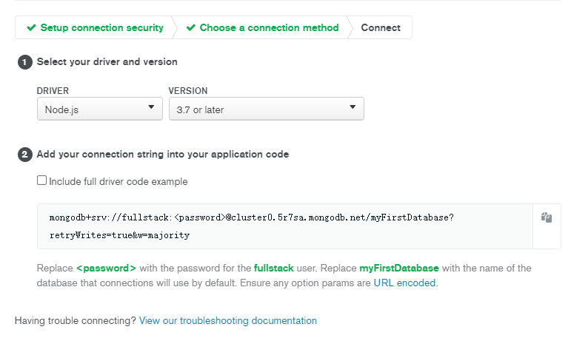This screenshot has height=358, width=571.
Task: Click the green <password> placeholder text
Action: (x=106, y=268)
